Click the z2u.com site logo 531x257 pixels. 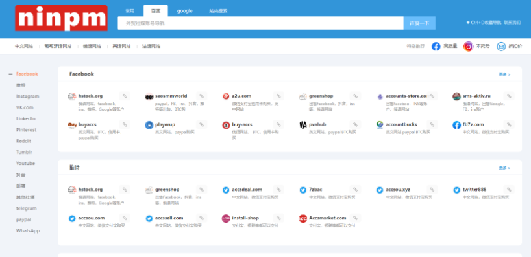pyautogui.click(x=226, y=96)
